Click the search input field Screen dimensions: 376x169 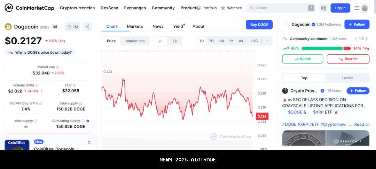[x=279, y=8]
